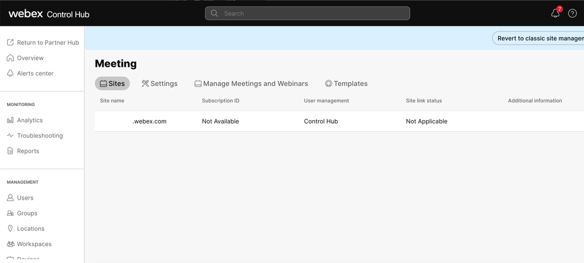The height and width of the screenshot is (263, 584).
Task: Click the search input field
Action: [307, 13]
